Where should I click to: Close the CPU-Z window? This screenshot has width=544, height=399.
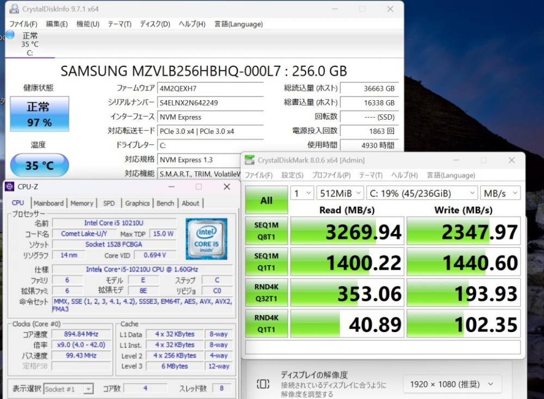227,187
